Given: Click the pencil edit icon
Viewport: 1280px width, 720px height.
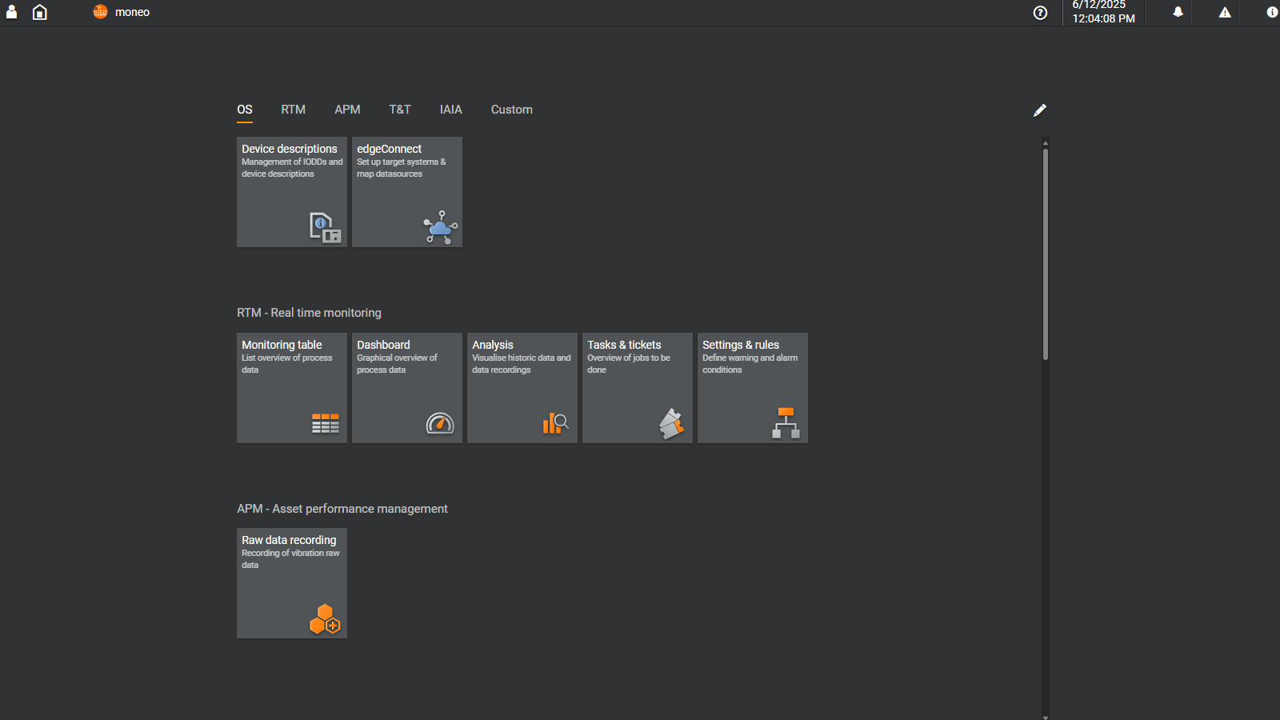Looking at the screenshot, I should [x=1040, y=110].
